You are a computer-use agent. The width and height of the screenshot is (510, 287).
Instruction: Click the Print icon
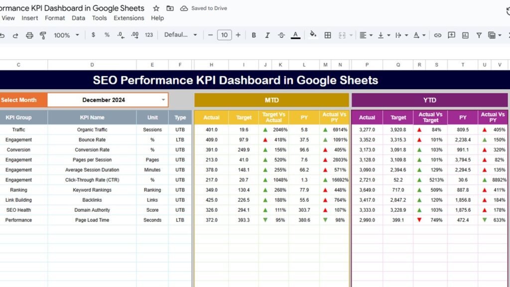pyautogui.click(x=29, y=35)
